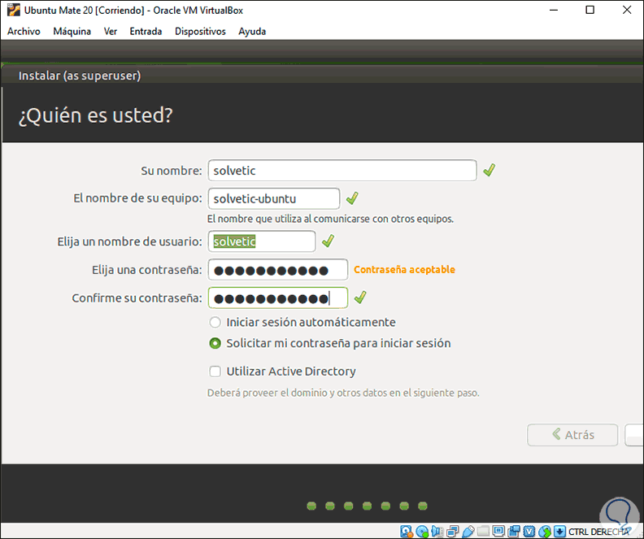Screen dimensions: 644x539
Task: Minimize the VirtualBox window
Action: tap(554, 10)
